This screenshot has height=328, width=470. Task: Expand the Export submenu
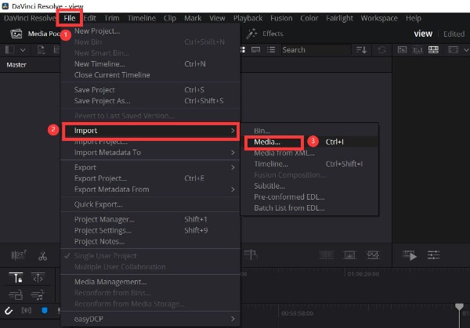tap(150, 168)
